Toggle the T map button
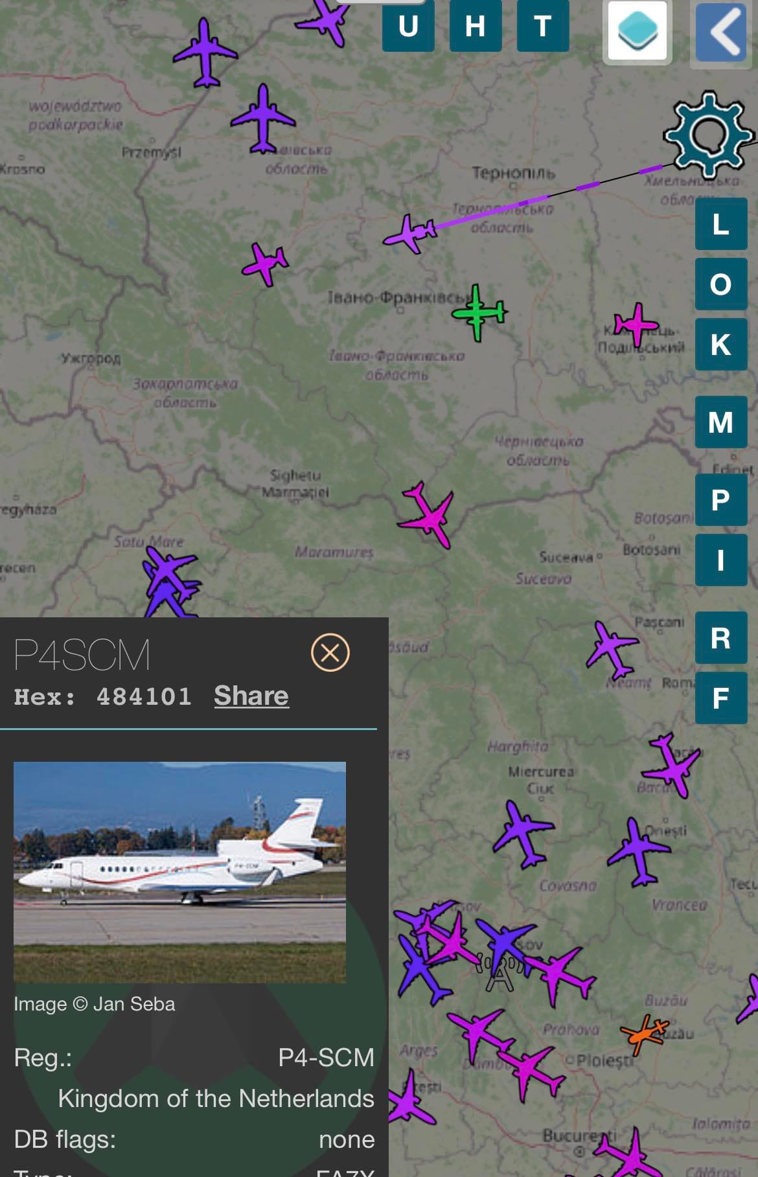Image resolution: width=758 pixels, height=1177 pixels. pyautogui.click(x=543, y=26)
